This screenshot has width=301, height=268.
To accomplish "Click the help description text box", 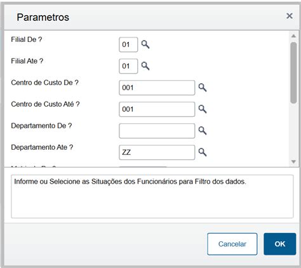I will 152,196.
